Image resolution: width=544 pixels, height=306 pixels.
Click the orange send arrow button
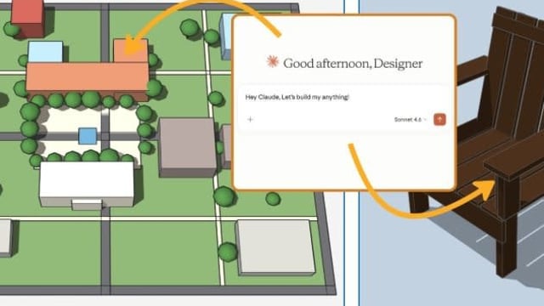439,120
